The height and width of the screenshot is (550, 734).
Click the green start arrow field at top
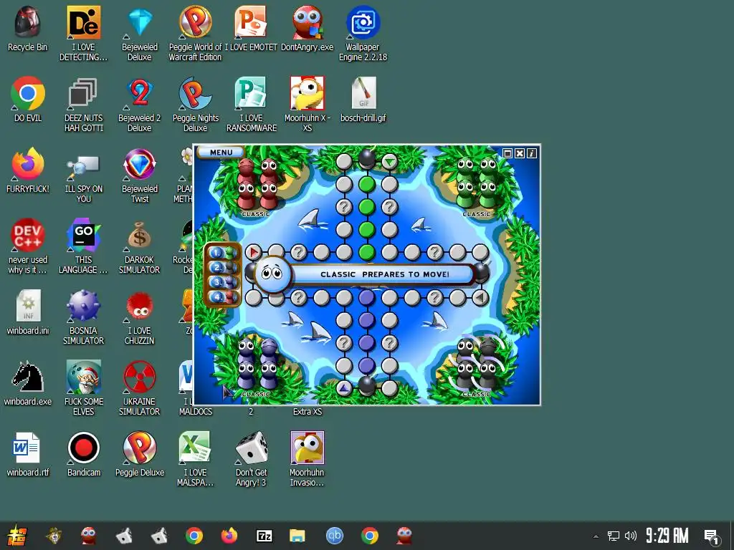pyautogui.click(x=389, y=162)
